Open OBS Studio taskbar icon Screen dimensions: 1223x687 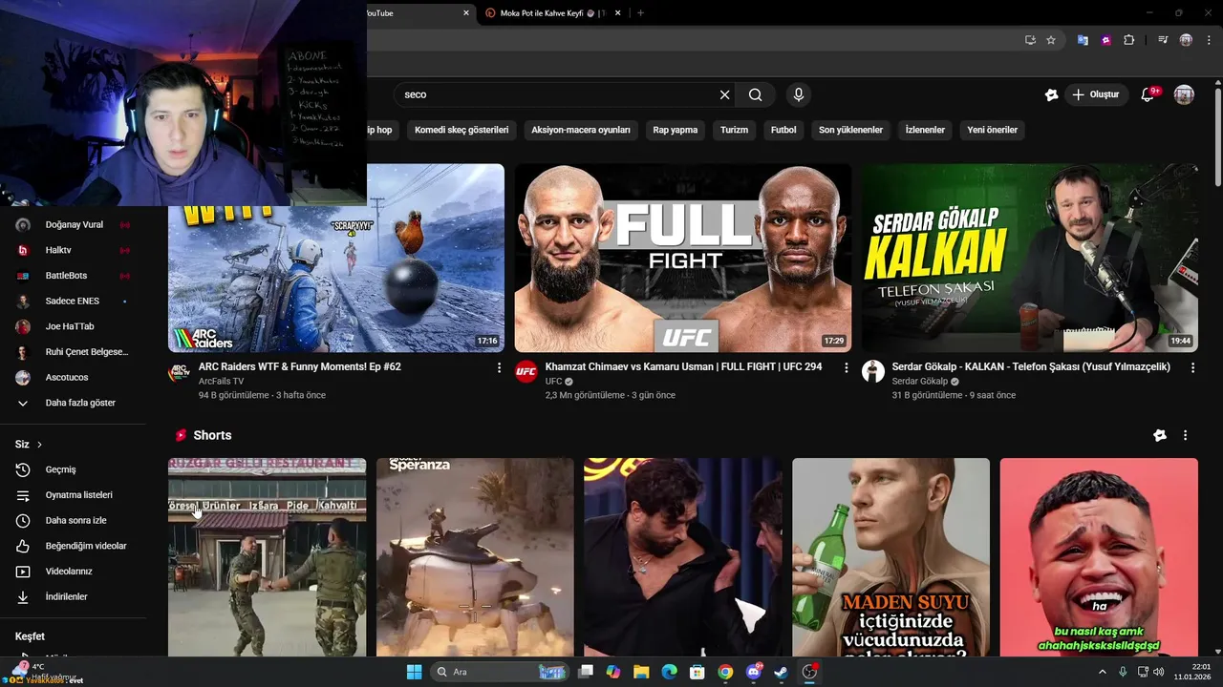click(809, 672)
